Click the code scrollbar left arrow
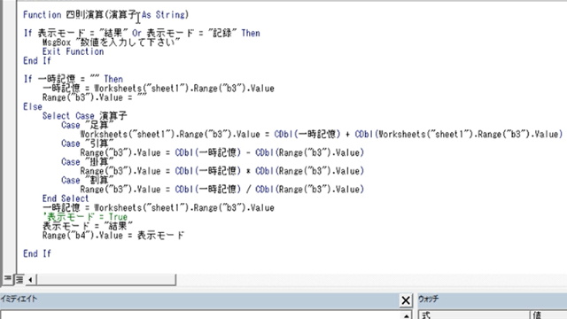This screenshot has width=567, height=319. pyautogui.click(x=30, y=279)
